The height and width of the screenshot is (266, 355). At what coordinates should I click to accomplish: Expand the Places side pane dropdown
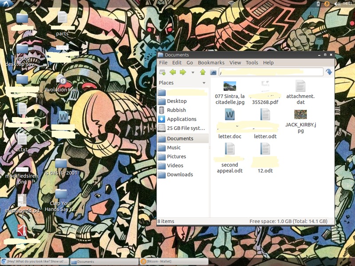[x=204, y=83]
